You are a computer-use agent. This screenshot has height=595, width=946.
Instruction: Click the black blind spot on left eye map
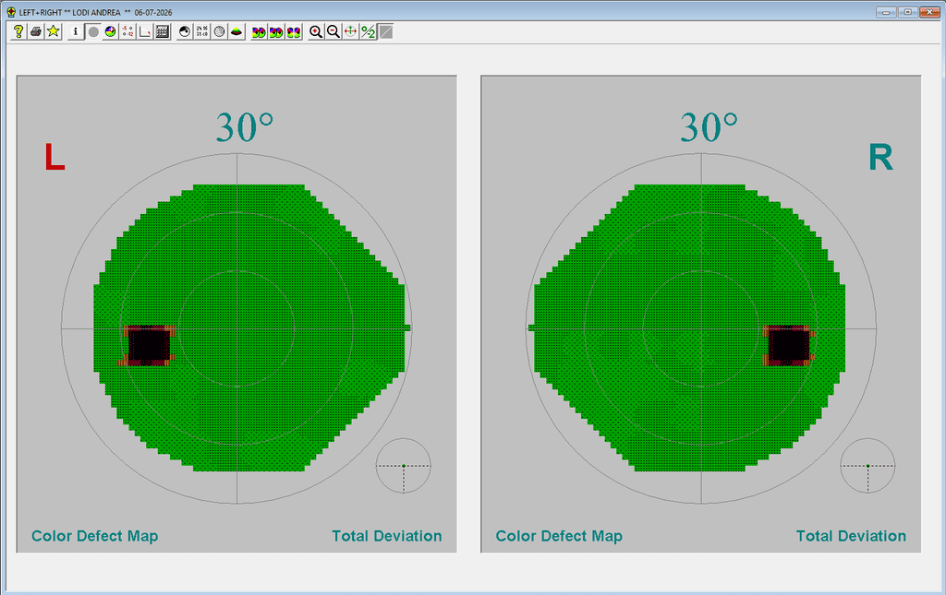[x=149, y=345]
